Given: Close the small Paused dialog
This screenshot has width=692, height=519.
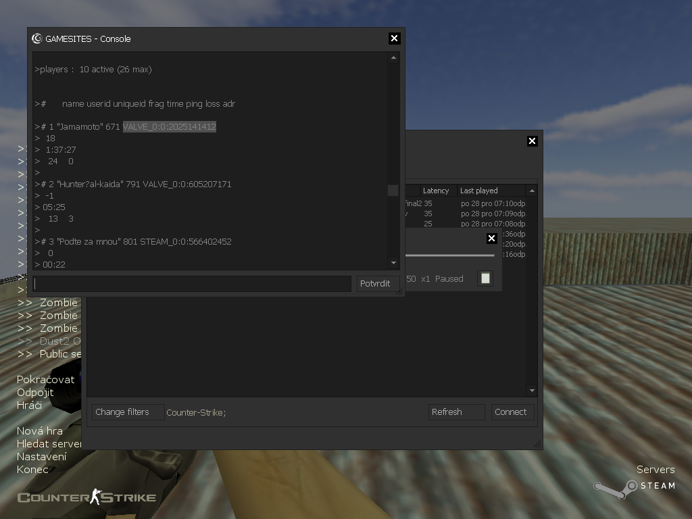Looking at the screenshot, I should (491, 238).
